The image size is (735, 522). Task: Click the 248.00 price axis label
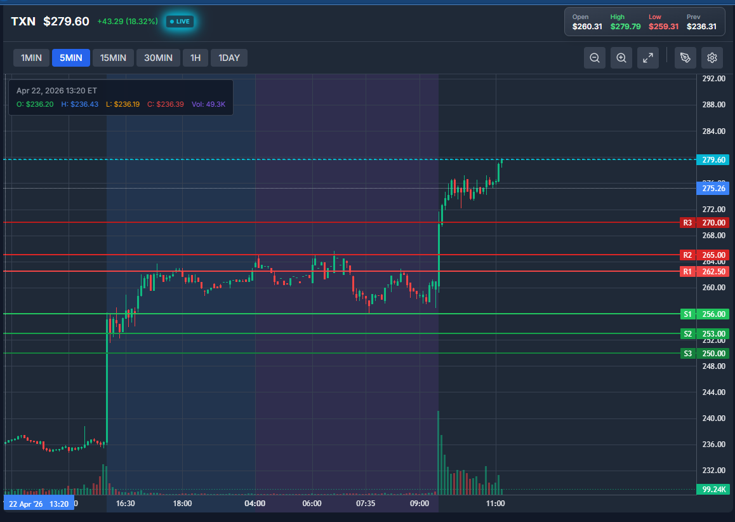coord(713,366)
